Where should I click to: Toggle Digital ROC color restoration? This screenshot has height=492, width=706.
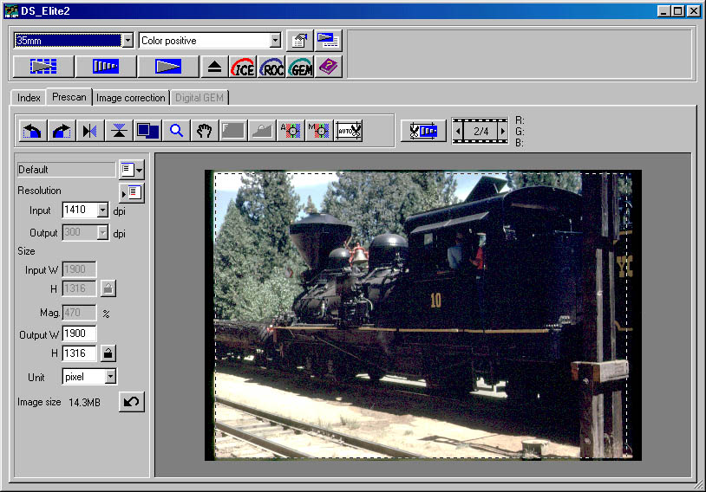click(271, 67)
